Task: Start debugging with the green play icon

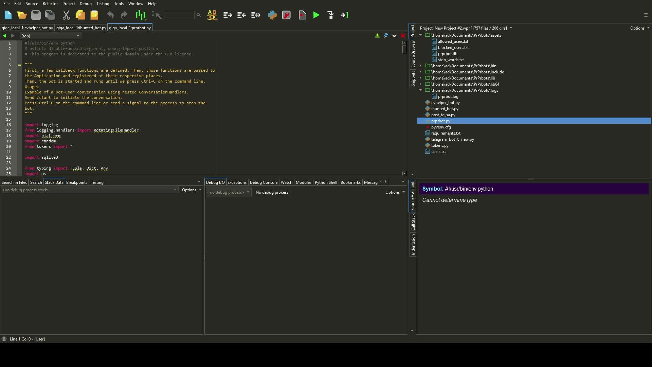Action: click(x=316, y=15)
